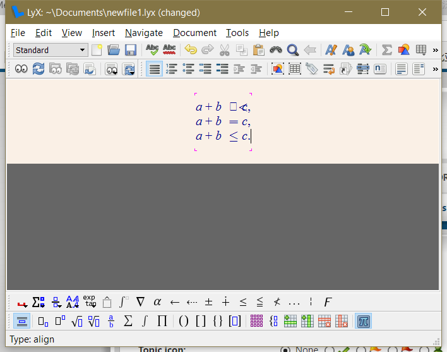Click the update master document icon

(x=73, y=69)
